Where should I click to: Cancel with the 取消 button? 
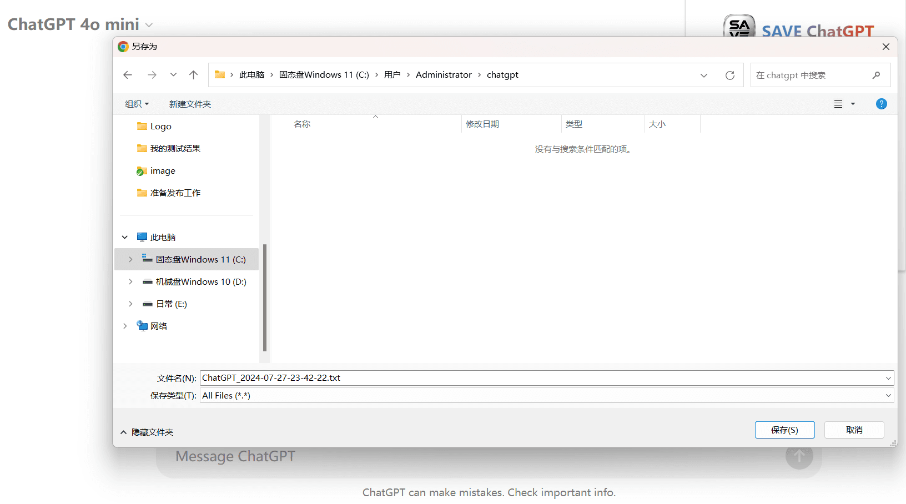[854, 430]
